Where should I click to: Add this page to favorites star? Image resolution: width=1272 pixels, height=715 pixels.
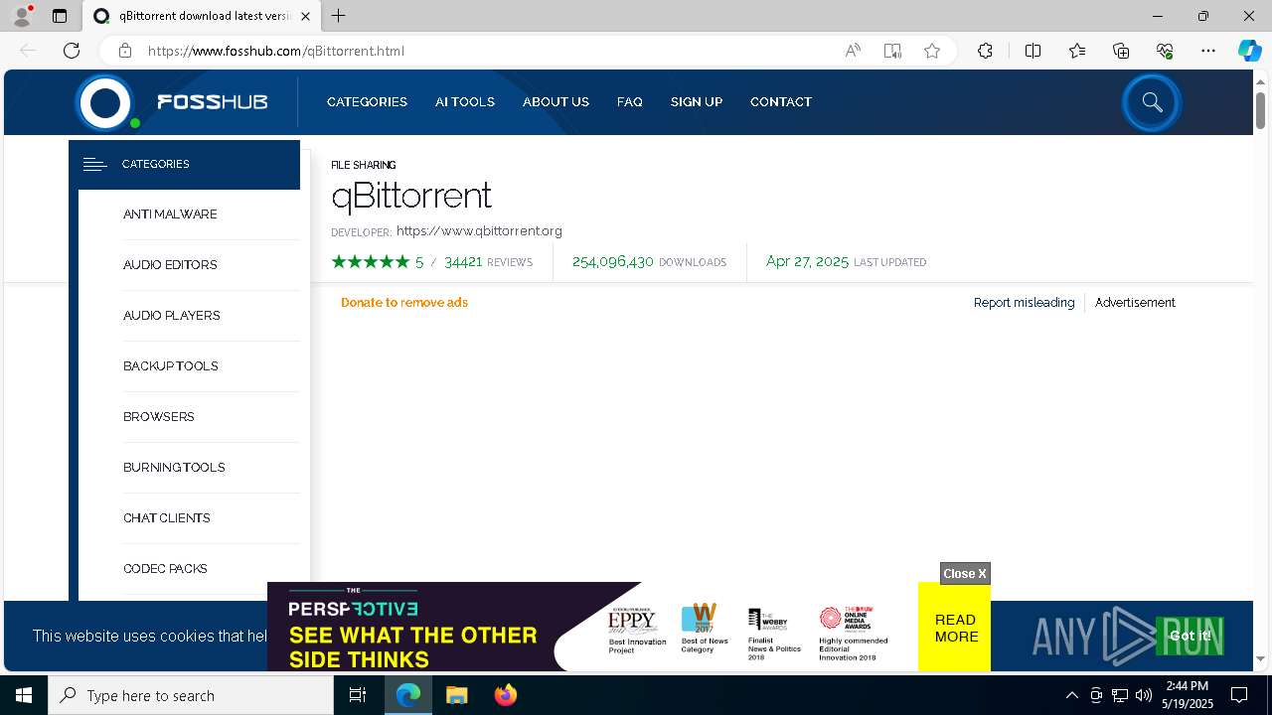pos(932,51)
